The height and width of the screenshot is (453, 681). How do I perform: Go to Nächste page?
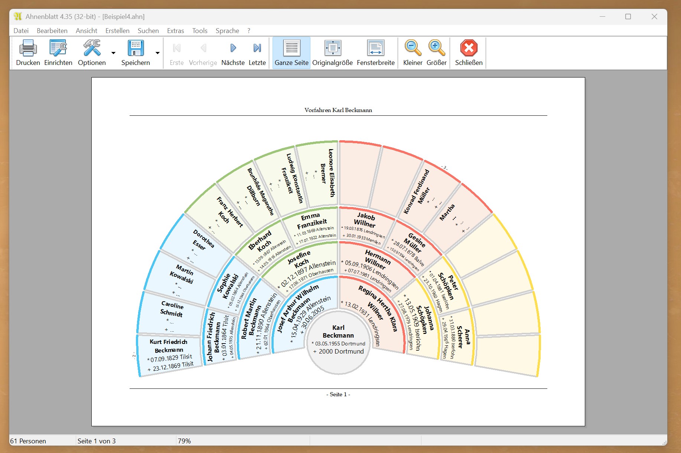click(233, 48)
